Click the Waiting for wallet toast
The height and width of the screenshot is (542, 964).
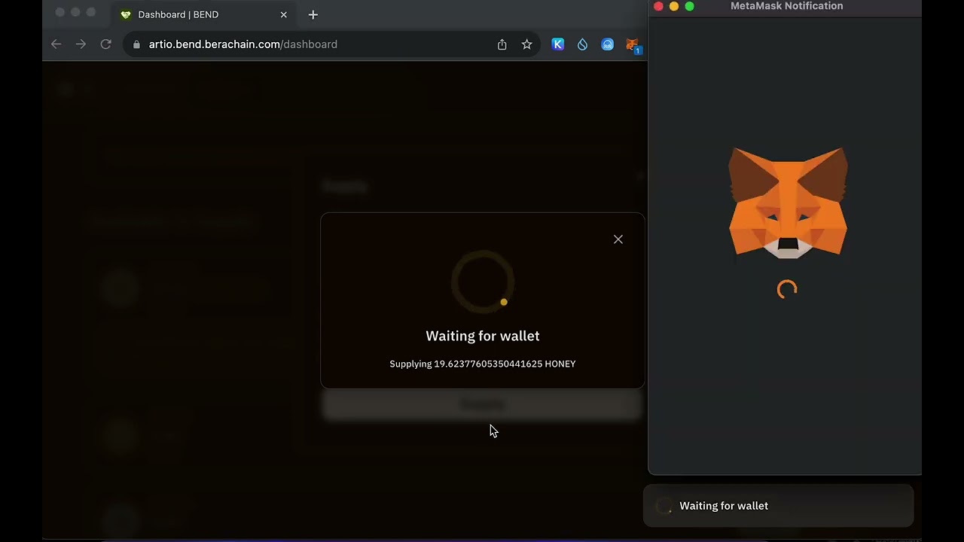(x=778, y=506)
